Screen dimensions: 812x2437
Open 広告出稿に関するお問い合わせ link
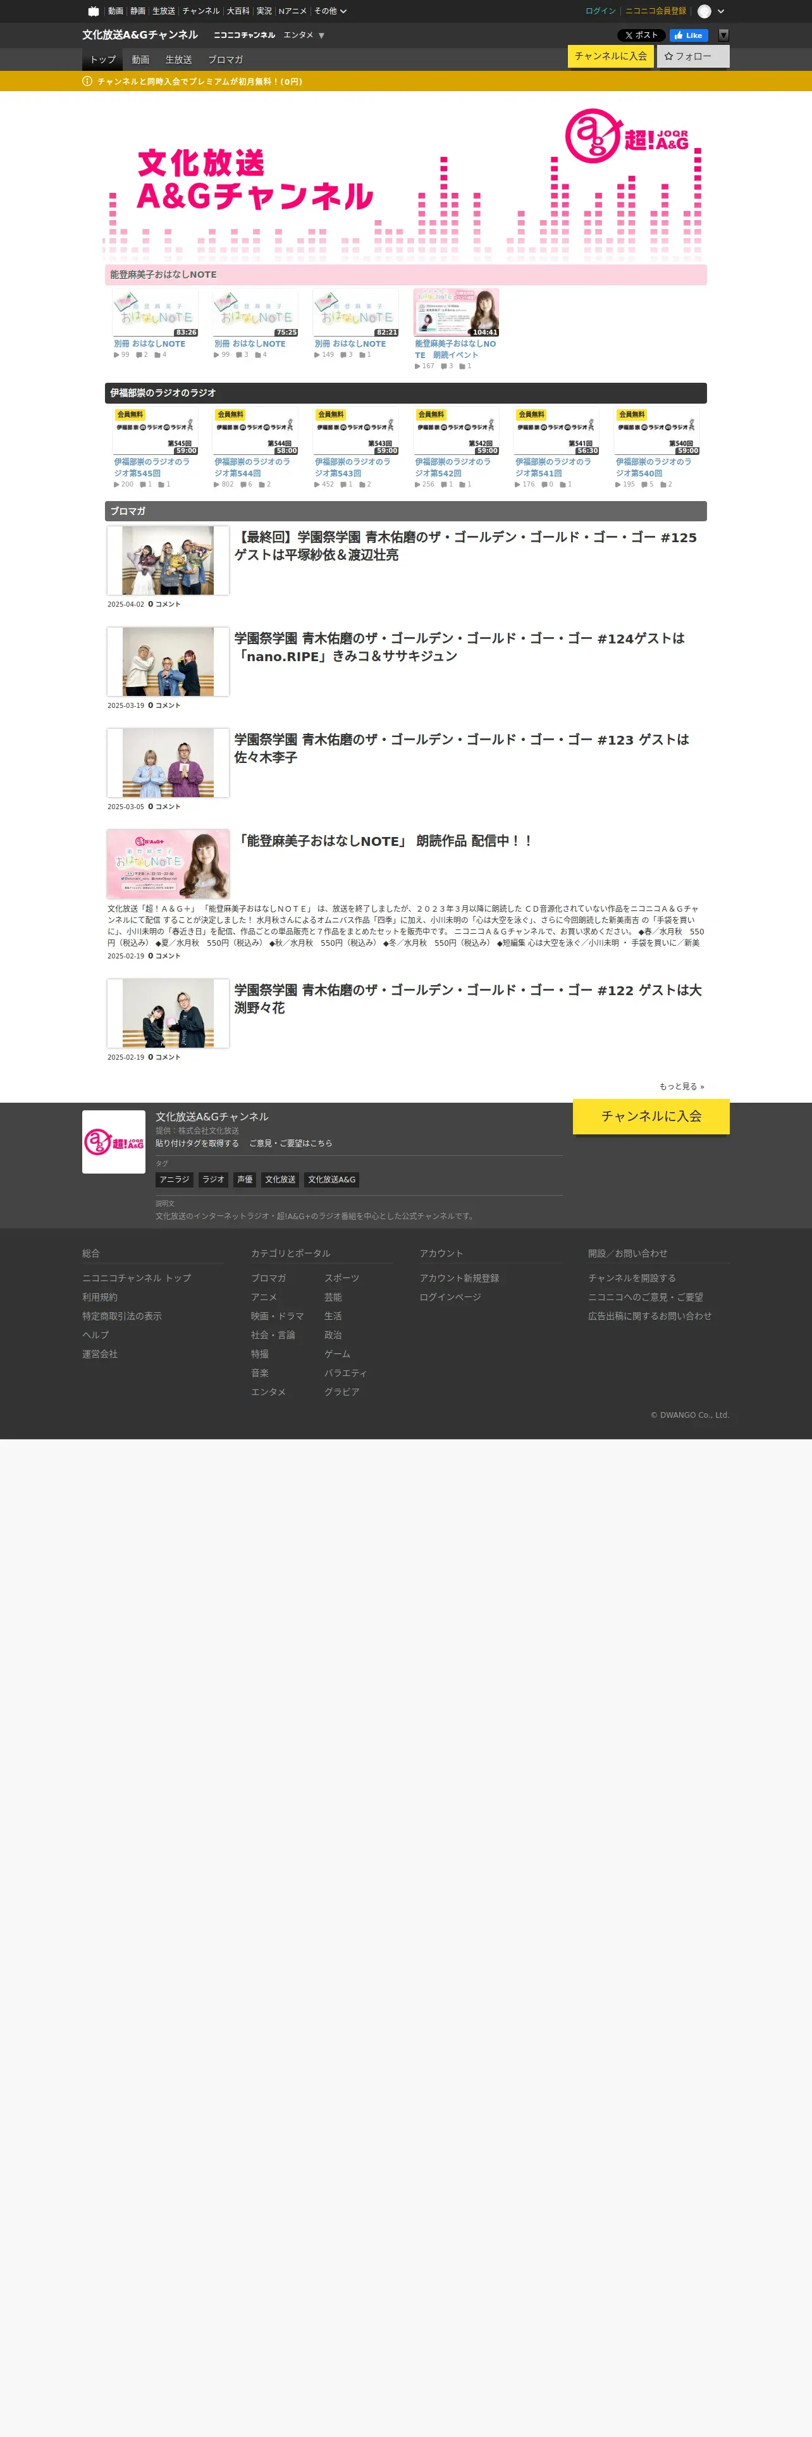click(649, 1316)
